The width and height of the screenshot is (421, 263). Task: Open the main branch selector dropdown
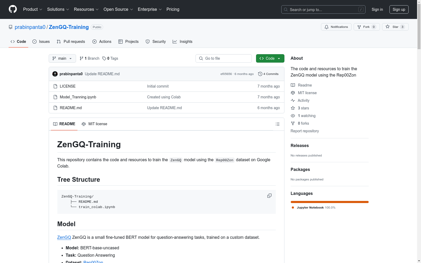62,58
